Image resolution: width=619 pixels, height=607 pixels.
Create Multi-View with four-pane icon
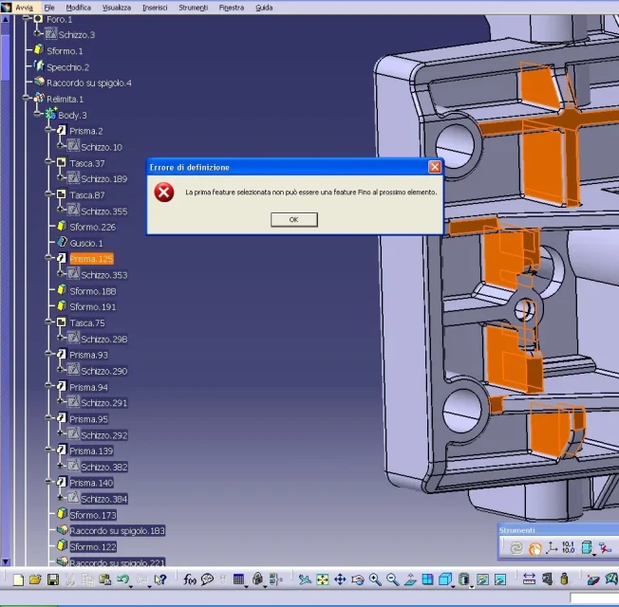tap(427, 579)
